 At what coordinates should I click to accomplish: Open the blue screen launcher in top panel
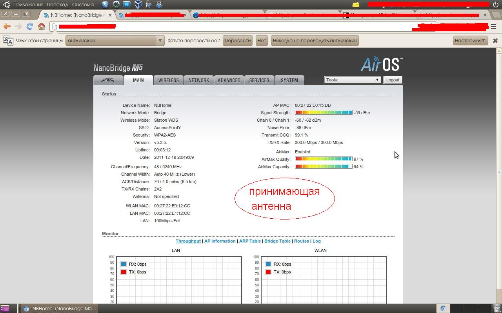127,5
